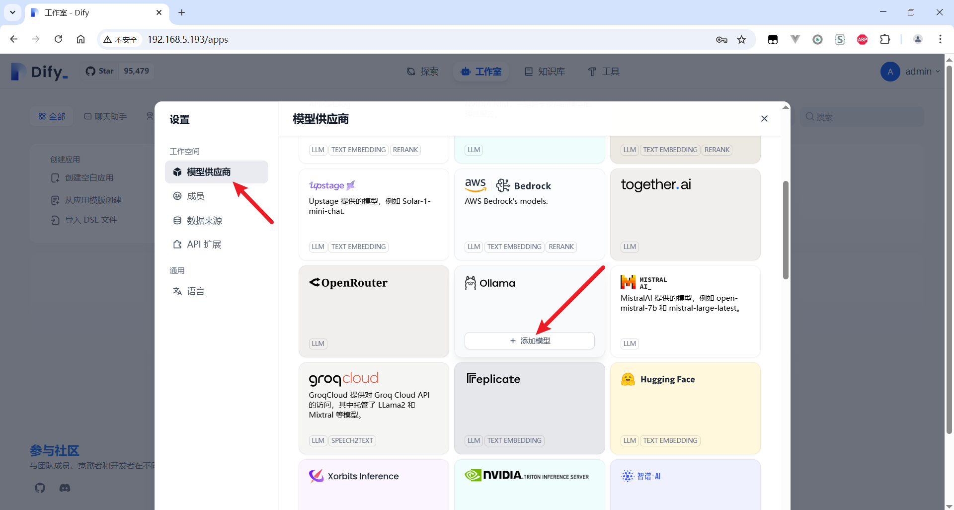
Task: Click 添加模型 on the Ollama card
Action: 530,341
